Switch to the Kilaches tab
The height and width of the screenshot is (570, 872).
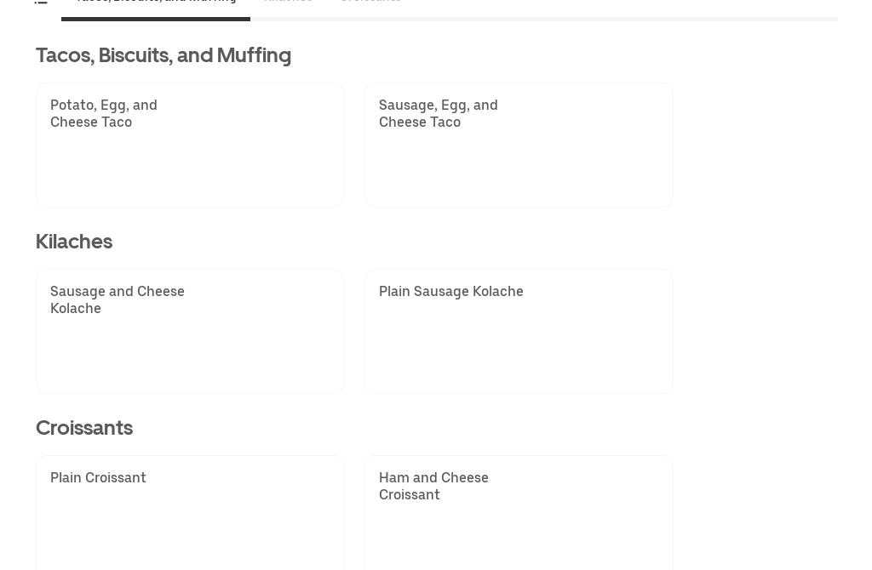tap(288, 3)
